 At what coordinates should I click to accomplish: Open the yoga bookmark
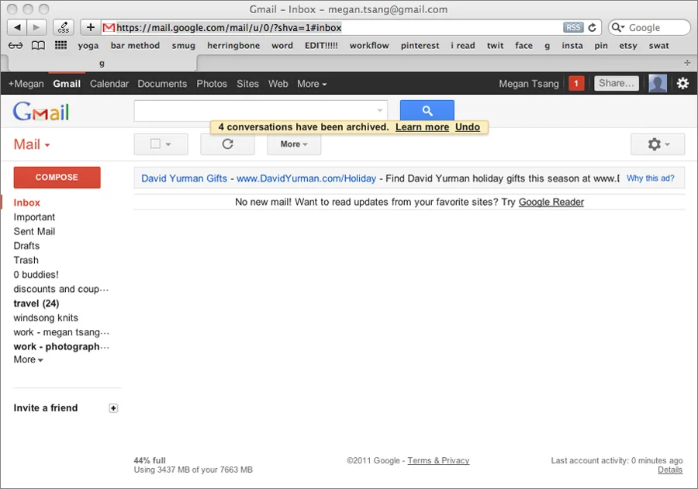pyautogui.click(x=88, y=46)
